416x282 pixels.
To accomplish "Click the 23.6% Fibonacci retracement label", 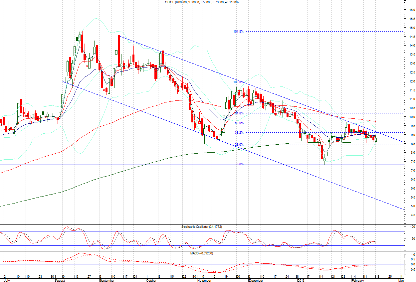I will click(x=239, y=145).
